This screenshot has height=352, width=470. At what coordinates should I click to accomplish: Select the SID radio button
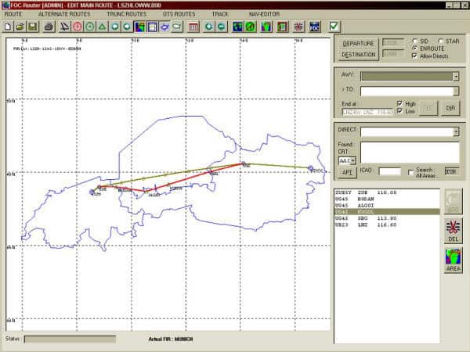415,40
